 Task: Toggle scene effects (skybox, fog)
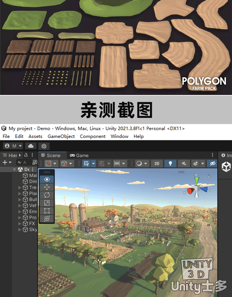click(195, 163)
